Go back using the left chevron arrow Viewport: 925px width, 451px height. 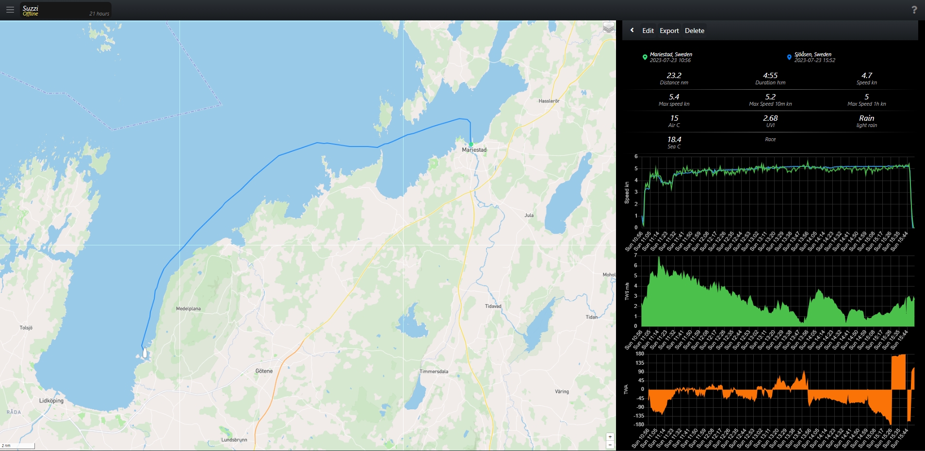tap(632, 30)
